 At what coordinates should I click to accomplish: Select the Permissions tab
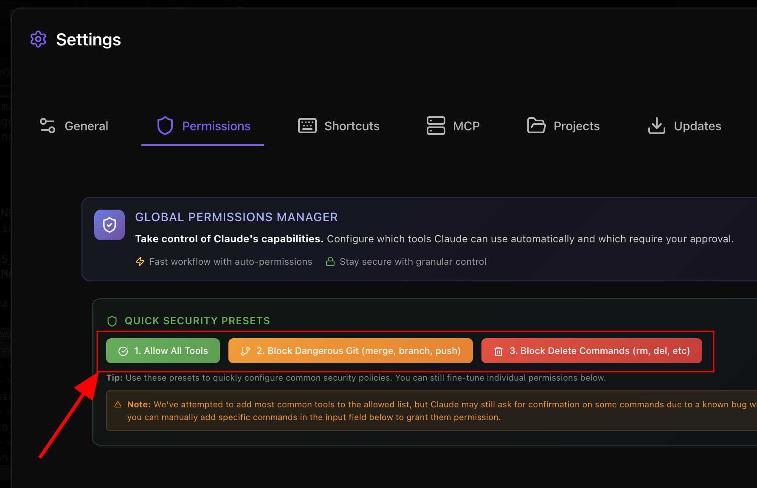(x=203, y=126)
